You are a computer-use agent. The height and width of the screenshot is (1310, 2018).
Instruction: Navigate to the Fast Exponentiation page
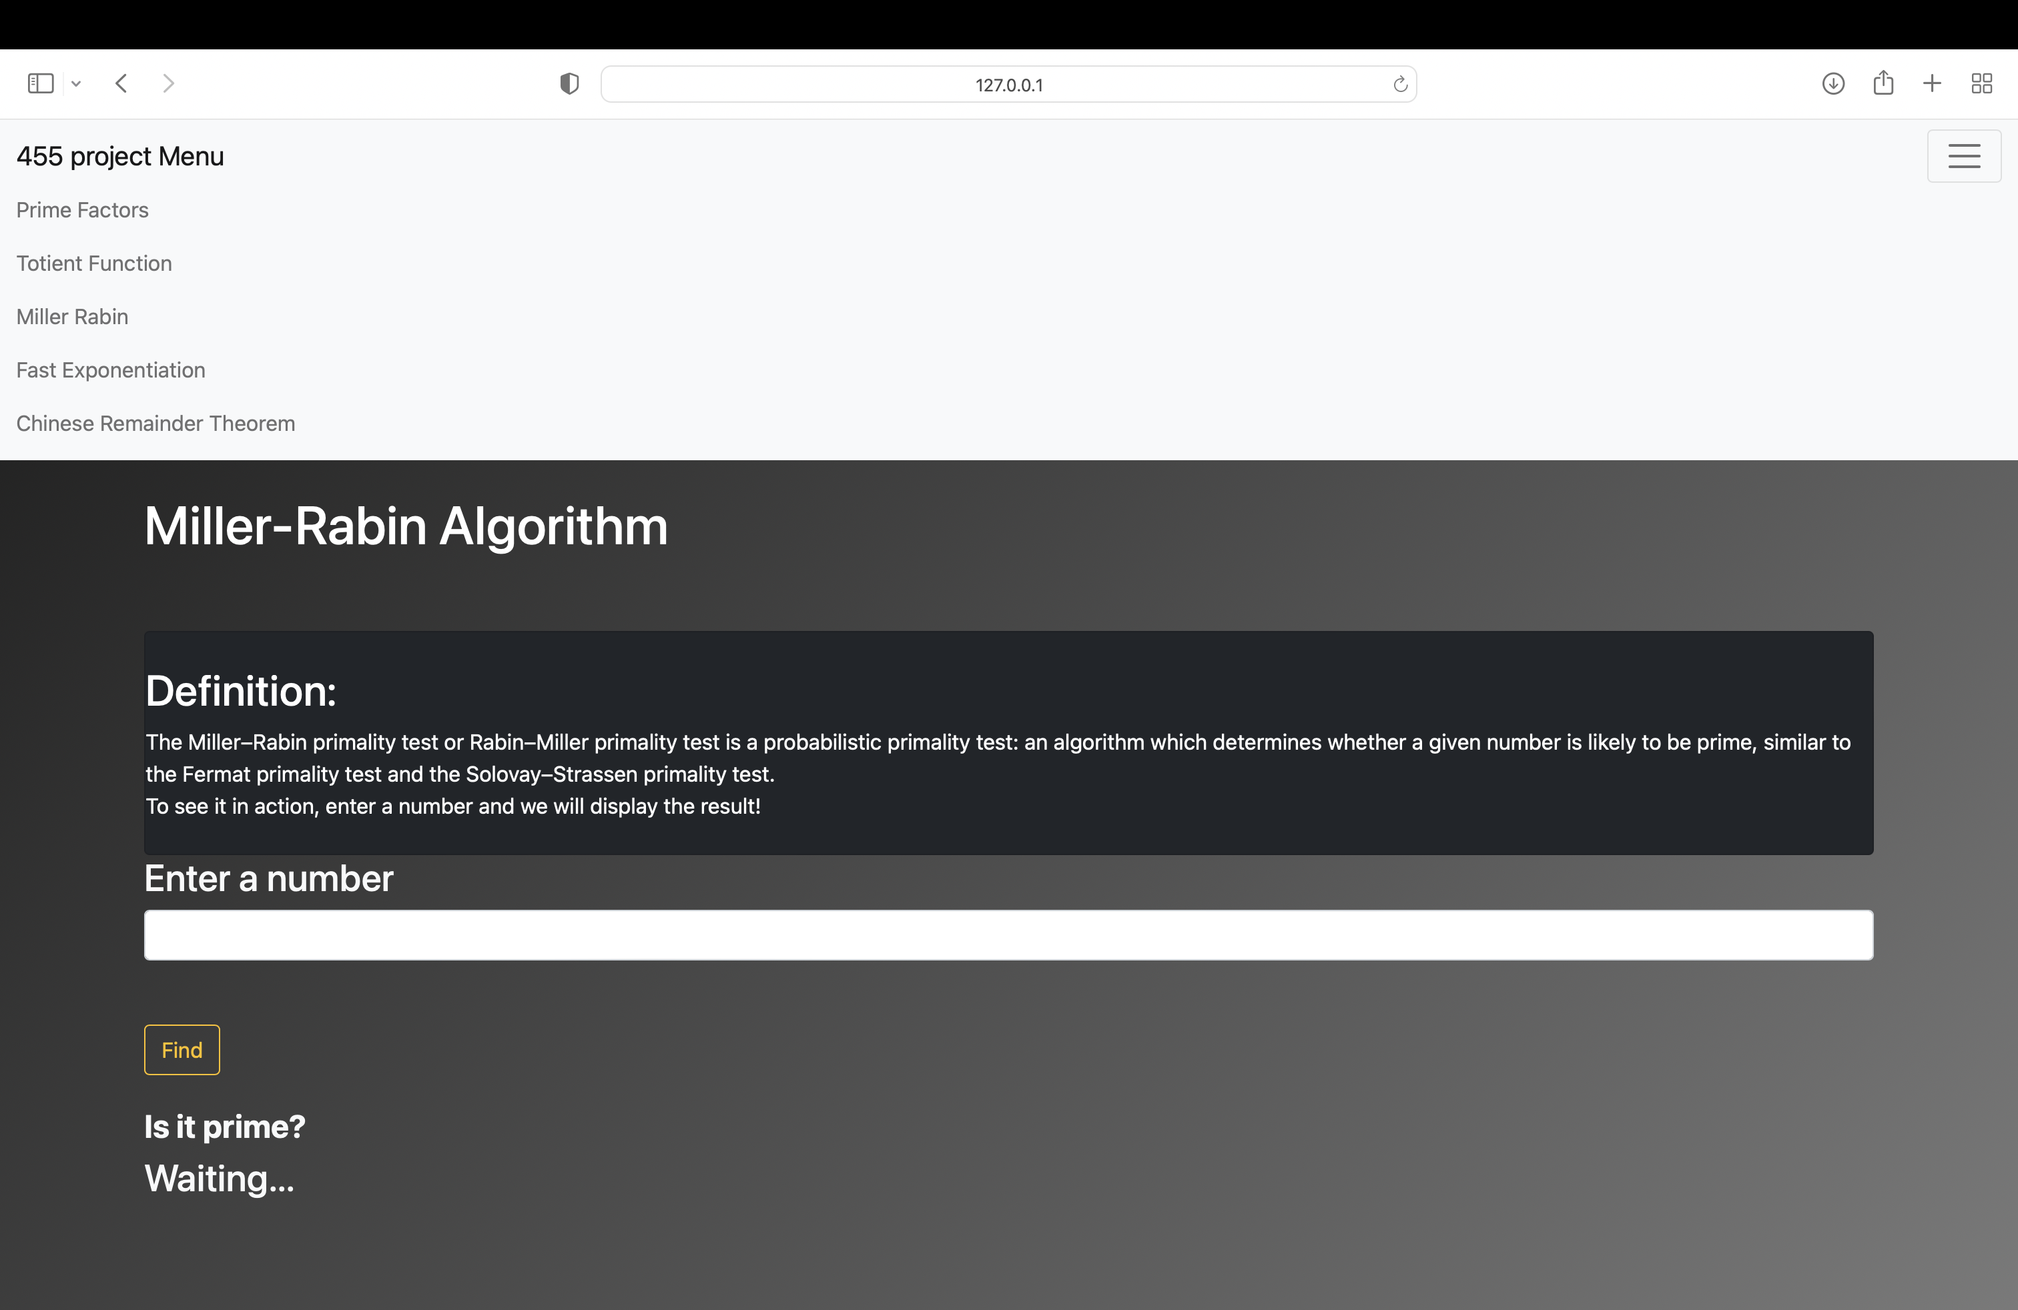coord(110,370)
